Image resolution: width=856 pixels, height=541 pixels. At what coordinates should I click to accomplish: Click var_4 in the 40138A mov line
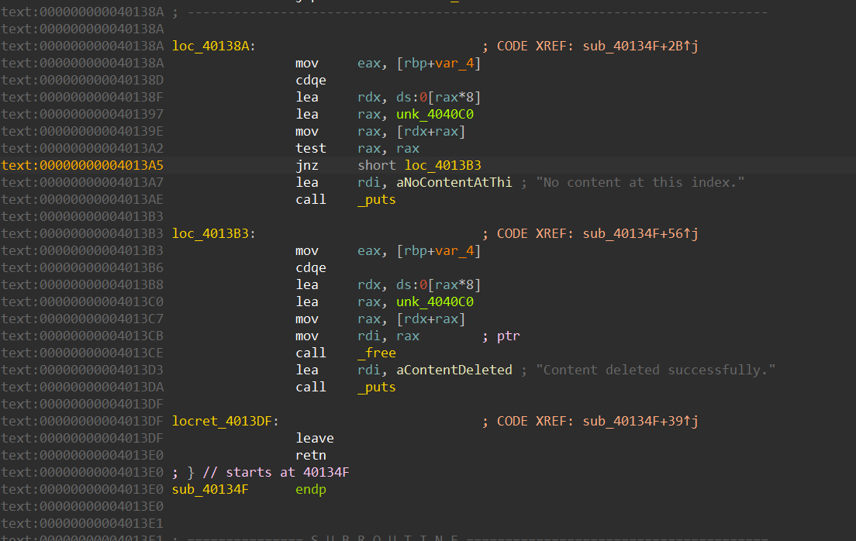454,64
